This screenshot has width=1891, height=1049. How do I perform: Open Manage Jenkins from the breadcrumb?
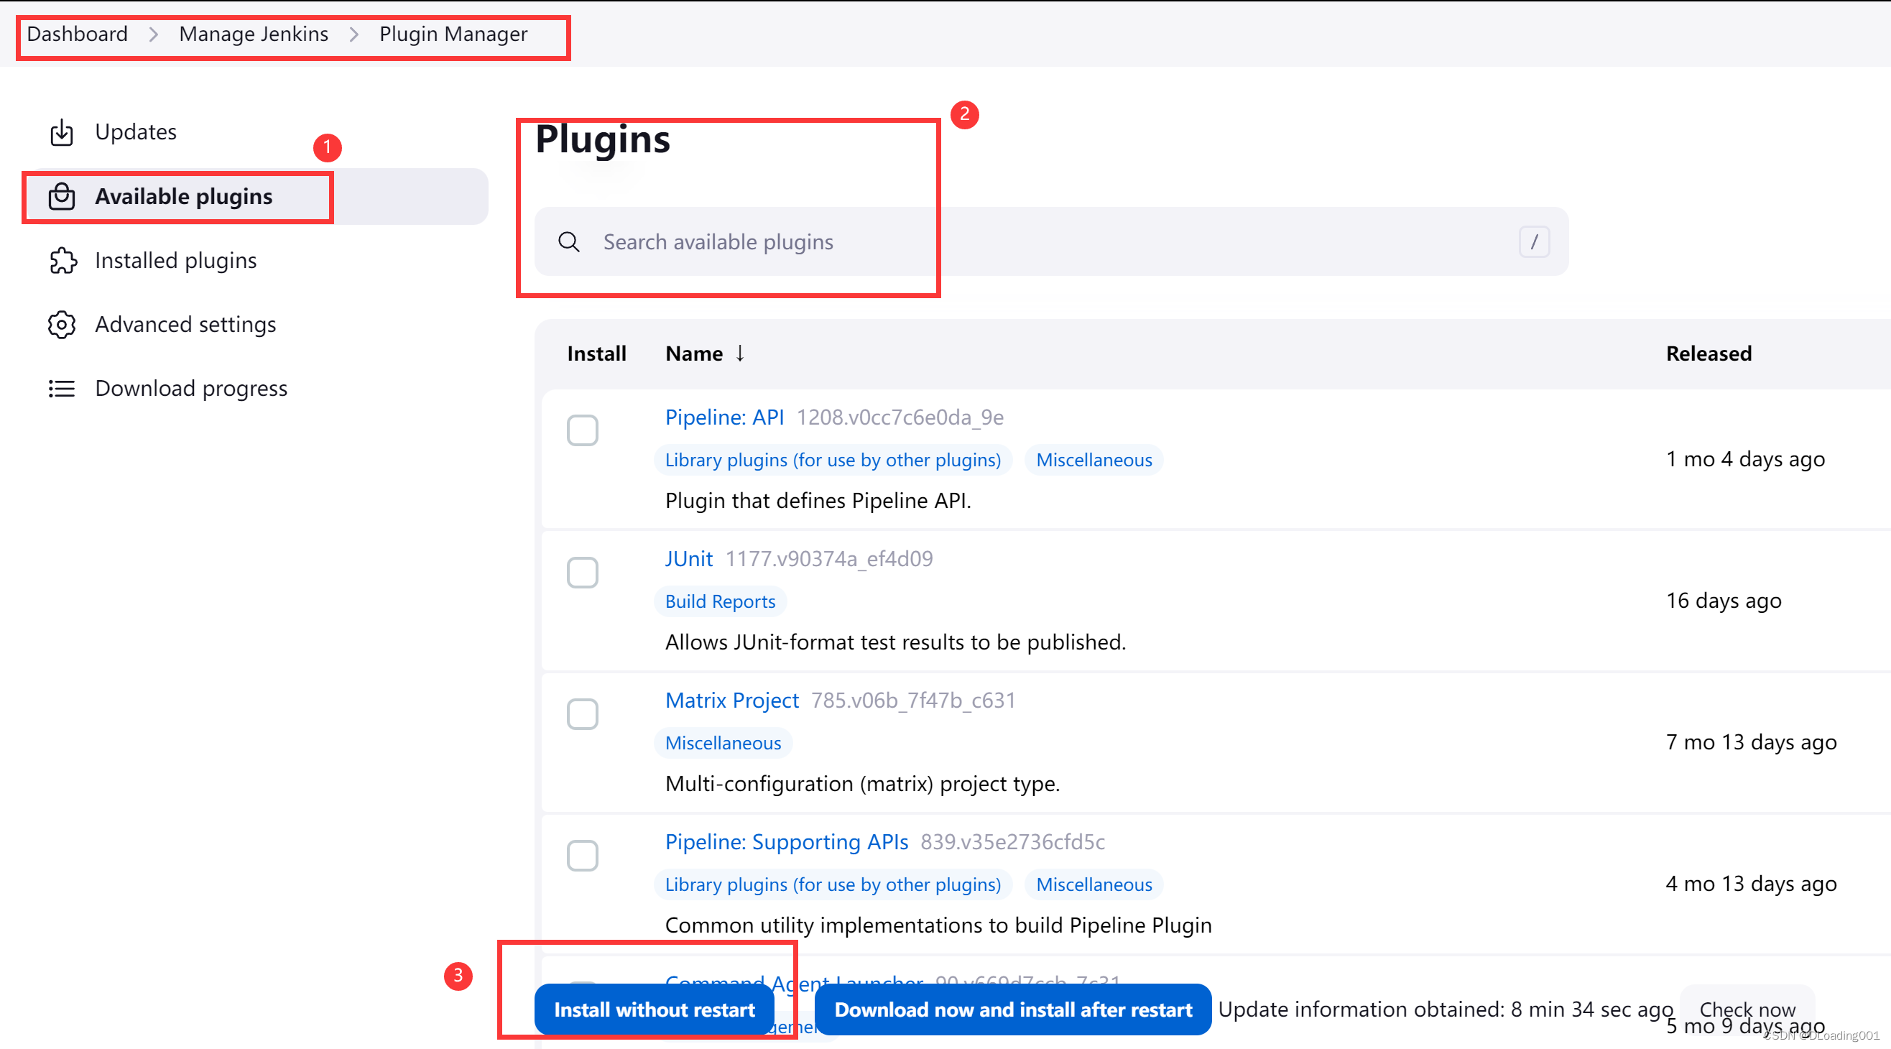click(x=253, y=34)
